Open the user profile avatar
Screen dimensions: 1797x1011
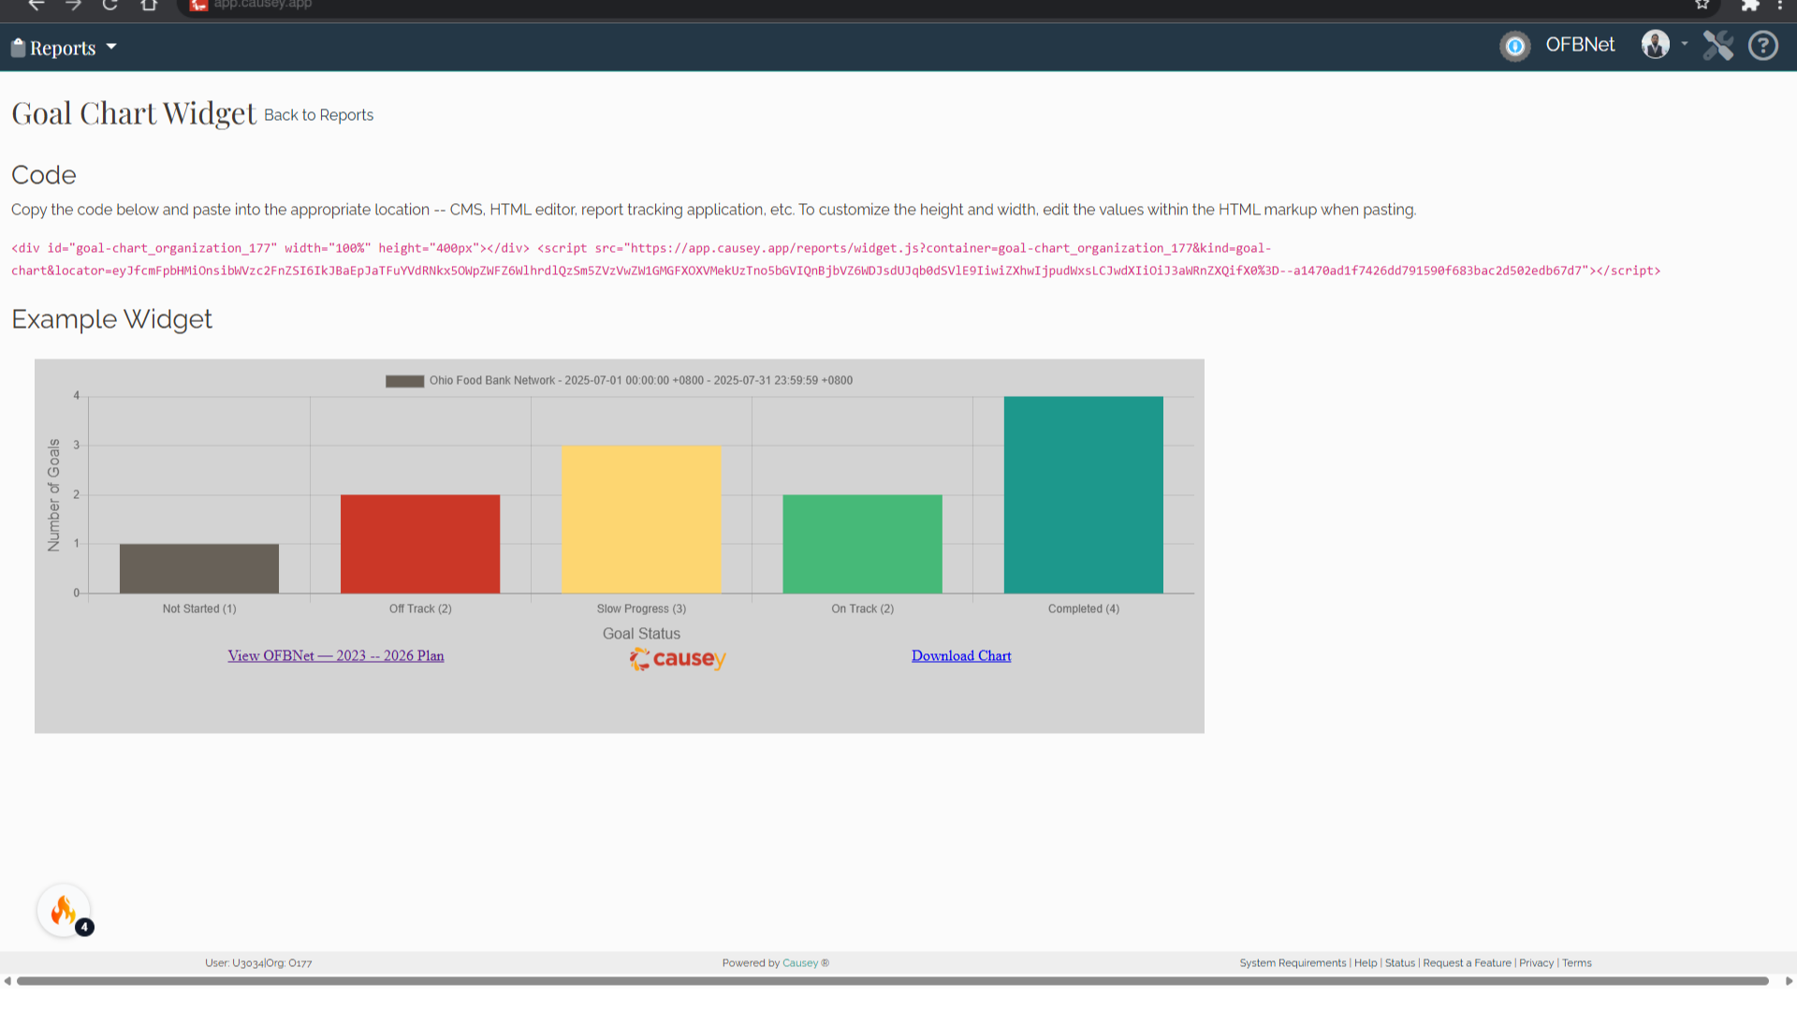tap(1655, 44)
